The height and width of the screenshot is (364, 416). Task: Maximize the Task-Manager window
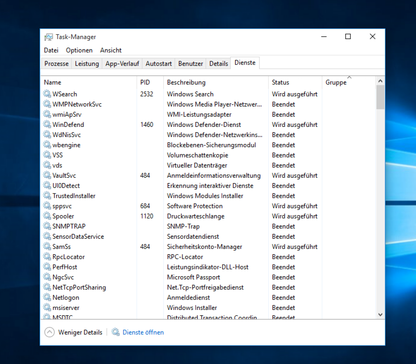click(348, 36)
